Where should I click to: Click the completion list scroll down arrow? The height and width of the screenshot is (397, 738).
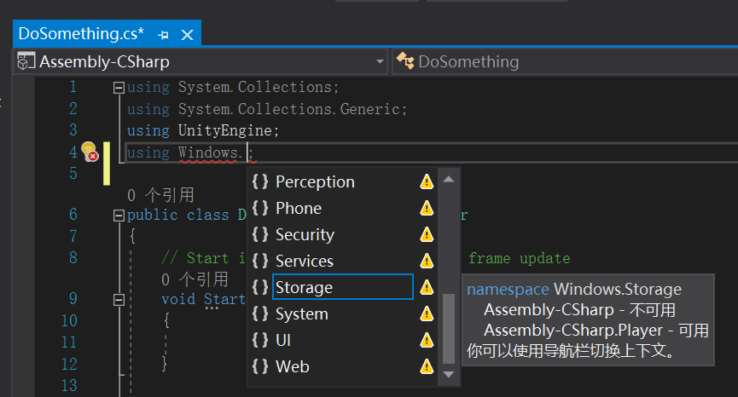tap(449, 375)
